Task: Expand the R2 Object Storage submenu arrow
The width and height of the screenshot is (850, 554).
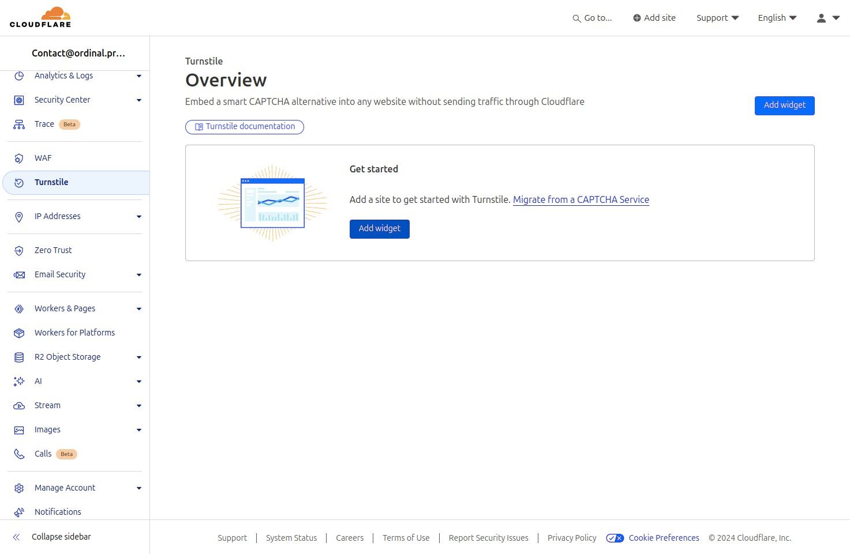Action: pyautogui.click(x=139, y=357)
